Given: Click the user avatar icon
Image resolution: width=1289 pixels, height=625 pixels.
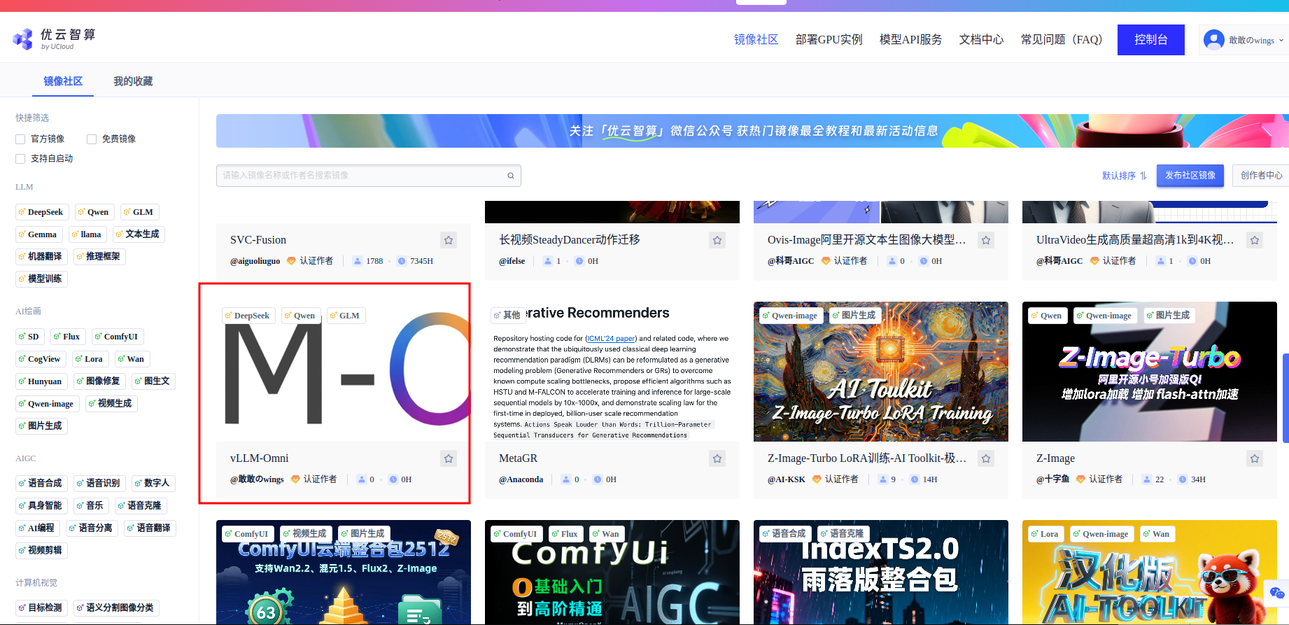Looking at the screenshot, I should pos(1214,40).
